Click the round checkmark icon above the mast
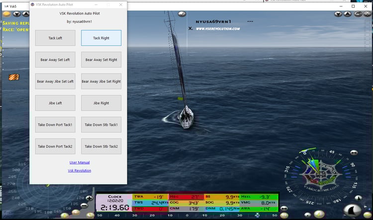This screenshot has width=373, height=220. click(x=182, y=14)
